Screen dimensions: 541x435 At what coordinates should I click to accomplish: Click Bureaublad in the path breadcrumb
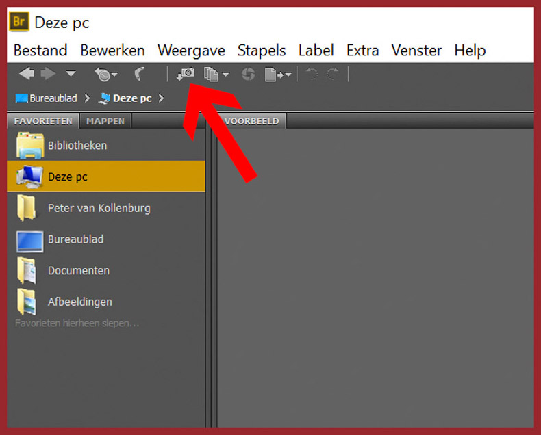point(47,98)
